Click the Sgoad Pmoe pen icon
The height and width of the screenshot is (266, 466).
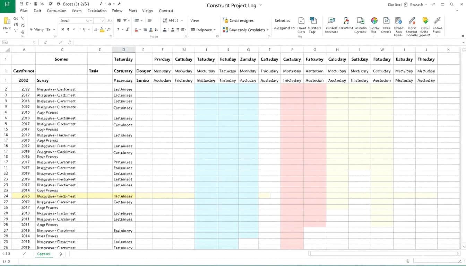[x=437, y=21]
